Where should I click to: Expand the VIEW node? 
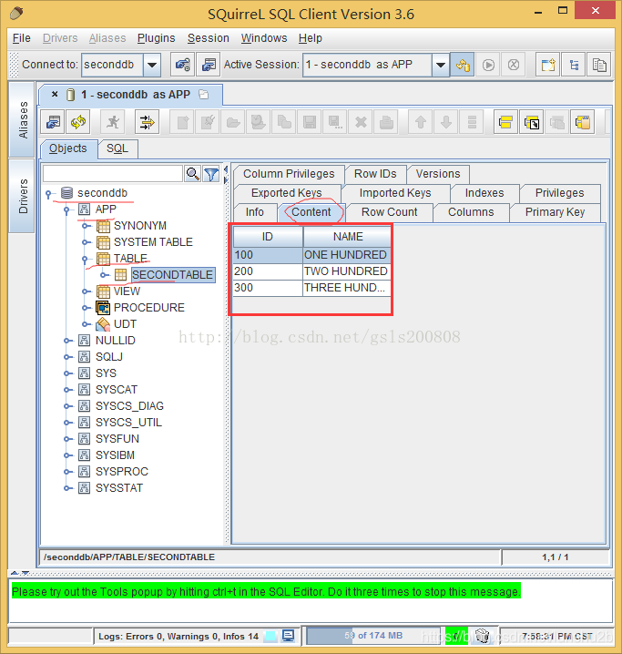click(86, 291)
